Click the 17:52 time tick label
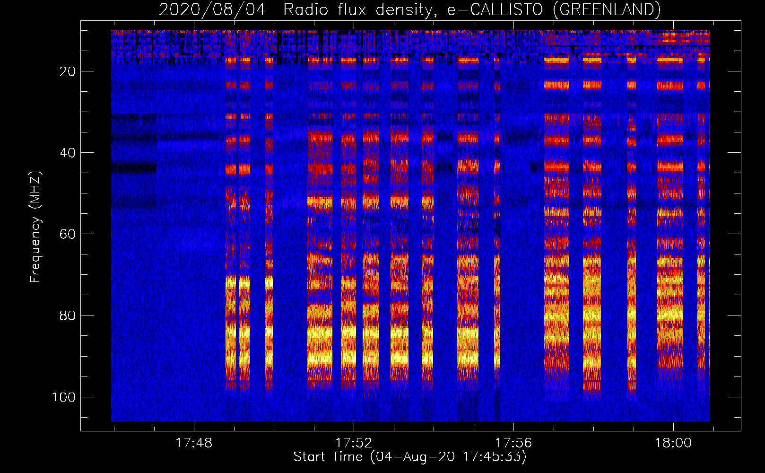 point(354,443)
